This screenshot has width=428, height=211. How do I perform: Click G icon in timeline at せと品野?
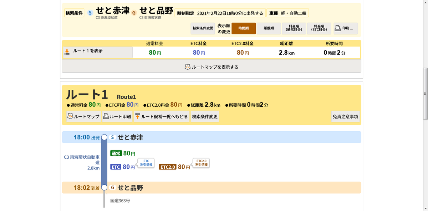tap(112, 188)
